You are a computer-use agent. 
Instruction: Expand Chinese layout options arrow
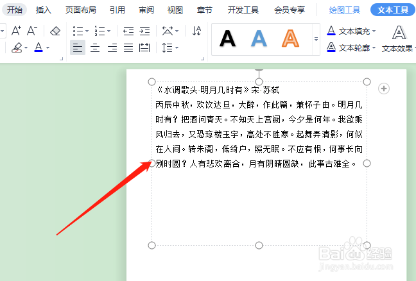tap(177, 31)
